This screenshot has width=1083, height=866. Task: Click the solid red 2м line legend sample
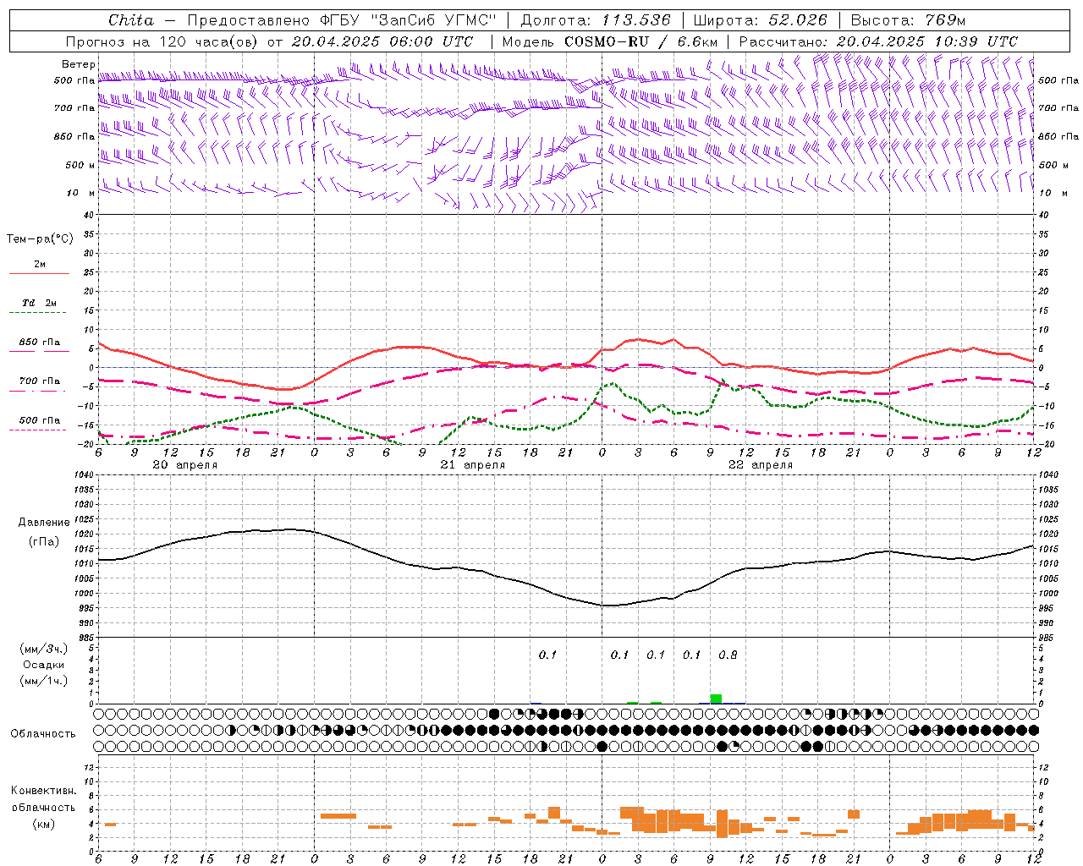(40, 273)
